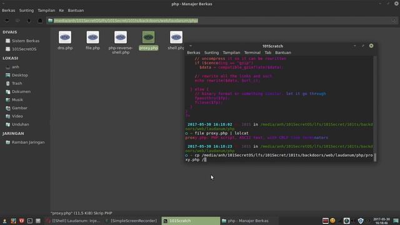
Task: Click the smiley tray icon
Action: 332,221
